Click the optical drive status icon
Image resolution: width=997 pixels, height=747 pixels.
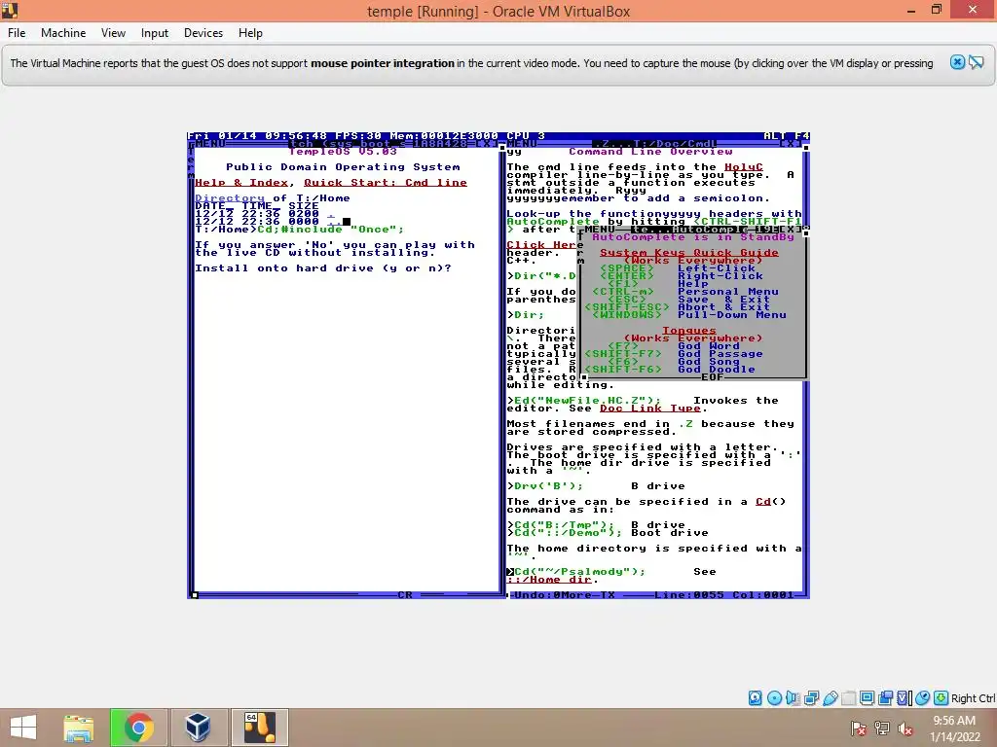click(774, 698)
